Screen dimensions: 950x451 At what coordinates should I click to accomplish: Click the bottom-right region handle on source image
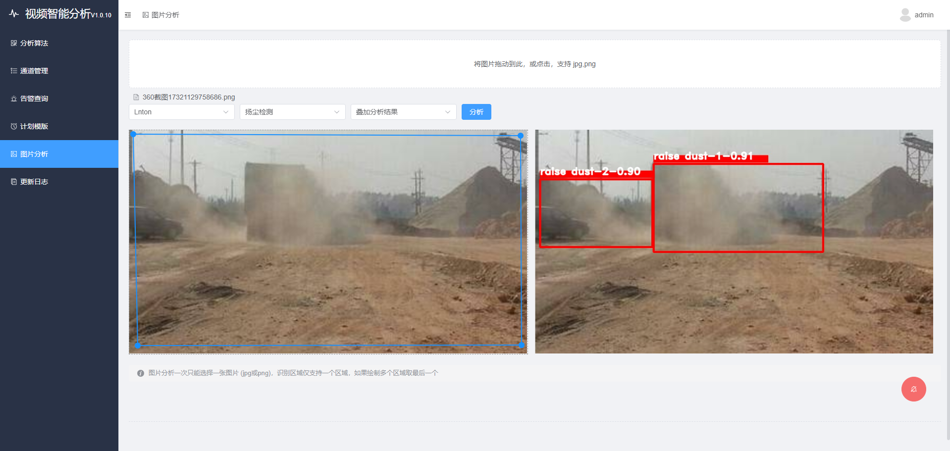(x=521, y=345)
